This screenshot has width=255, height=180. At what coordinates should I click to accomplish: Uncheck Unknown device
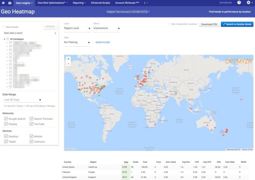(x=31, y=141)
